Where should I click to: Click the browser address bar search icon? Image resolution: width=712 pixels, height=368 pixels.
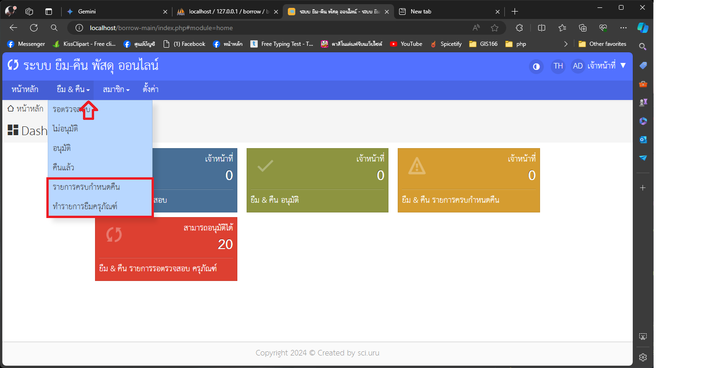(54, 28)
